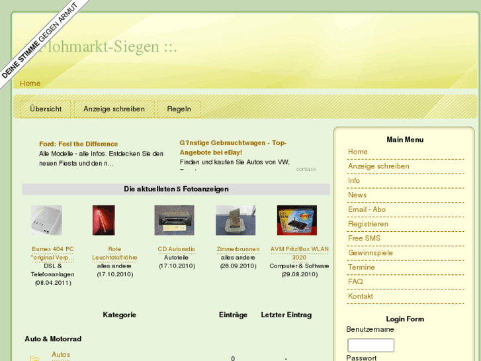Image resolution: width=481 pixels, height=361 pixels.
Task: Open Free SMS menu entry
Action: click(x=364, y=238)
